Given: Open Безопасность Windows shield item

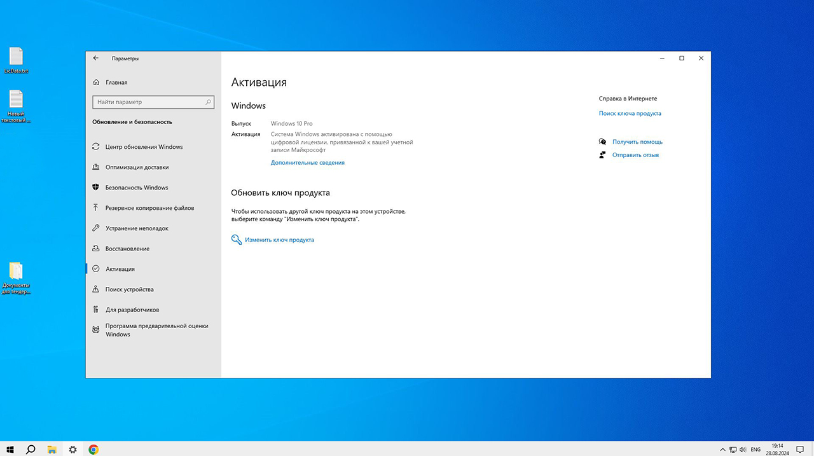Looking at the screenshot, I should point(136,188).
